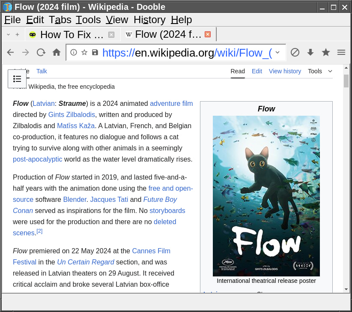The height and width of the screenshot is (312, 352).
Task: Click the blocked content circle-slash icon
Action: pyautogui.click(x=295, y=52)
